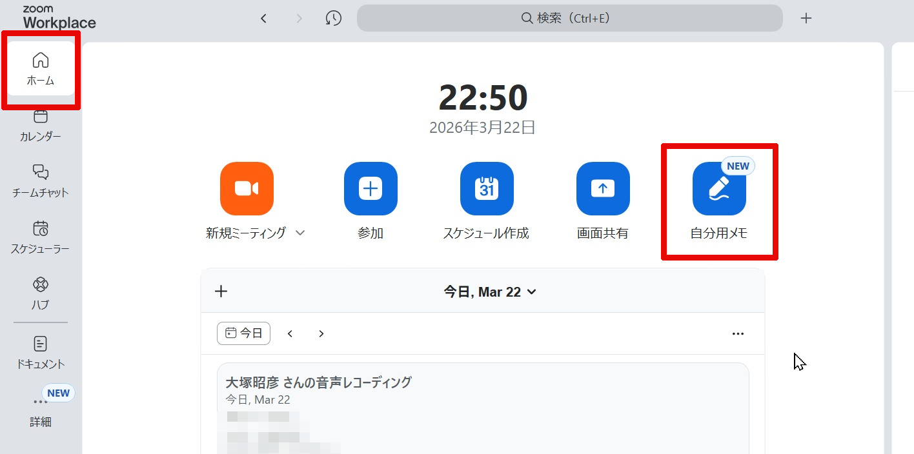Click the 参加 join icon
Screen dimensions: 914x454
point(371,188)
